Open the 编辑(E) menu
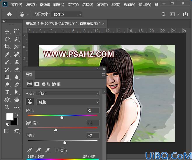Image resolution: width=192 pixels, height=160 pixels. pos(31,5)
